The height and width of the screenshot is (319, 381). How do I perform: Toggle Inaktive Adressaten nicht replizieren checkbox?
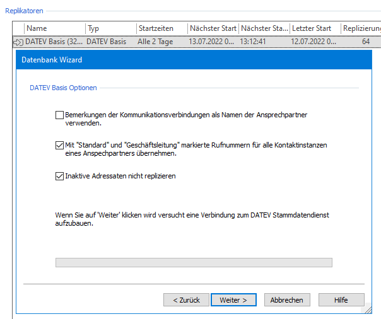click(59, 176)
